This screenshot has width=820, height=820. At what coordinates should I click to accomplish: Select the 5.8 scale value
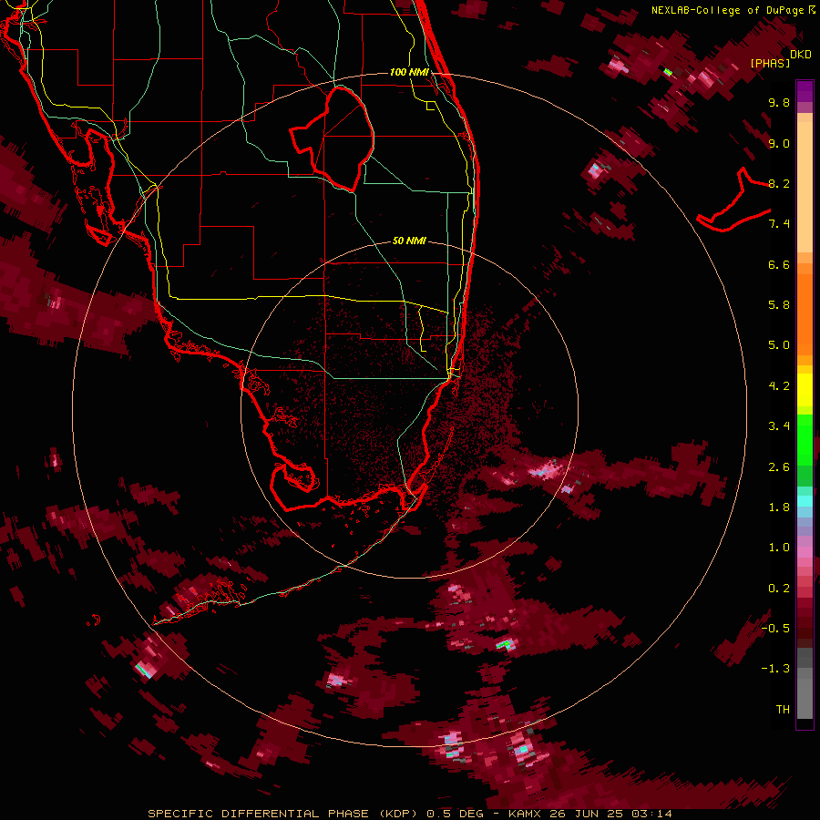point(779,305)
